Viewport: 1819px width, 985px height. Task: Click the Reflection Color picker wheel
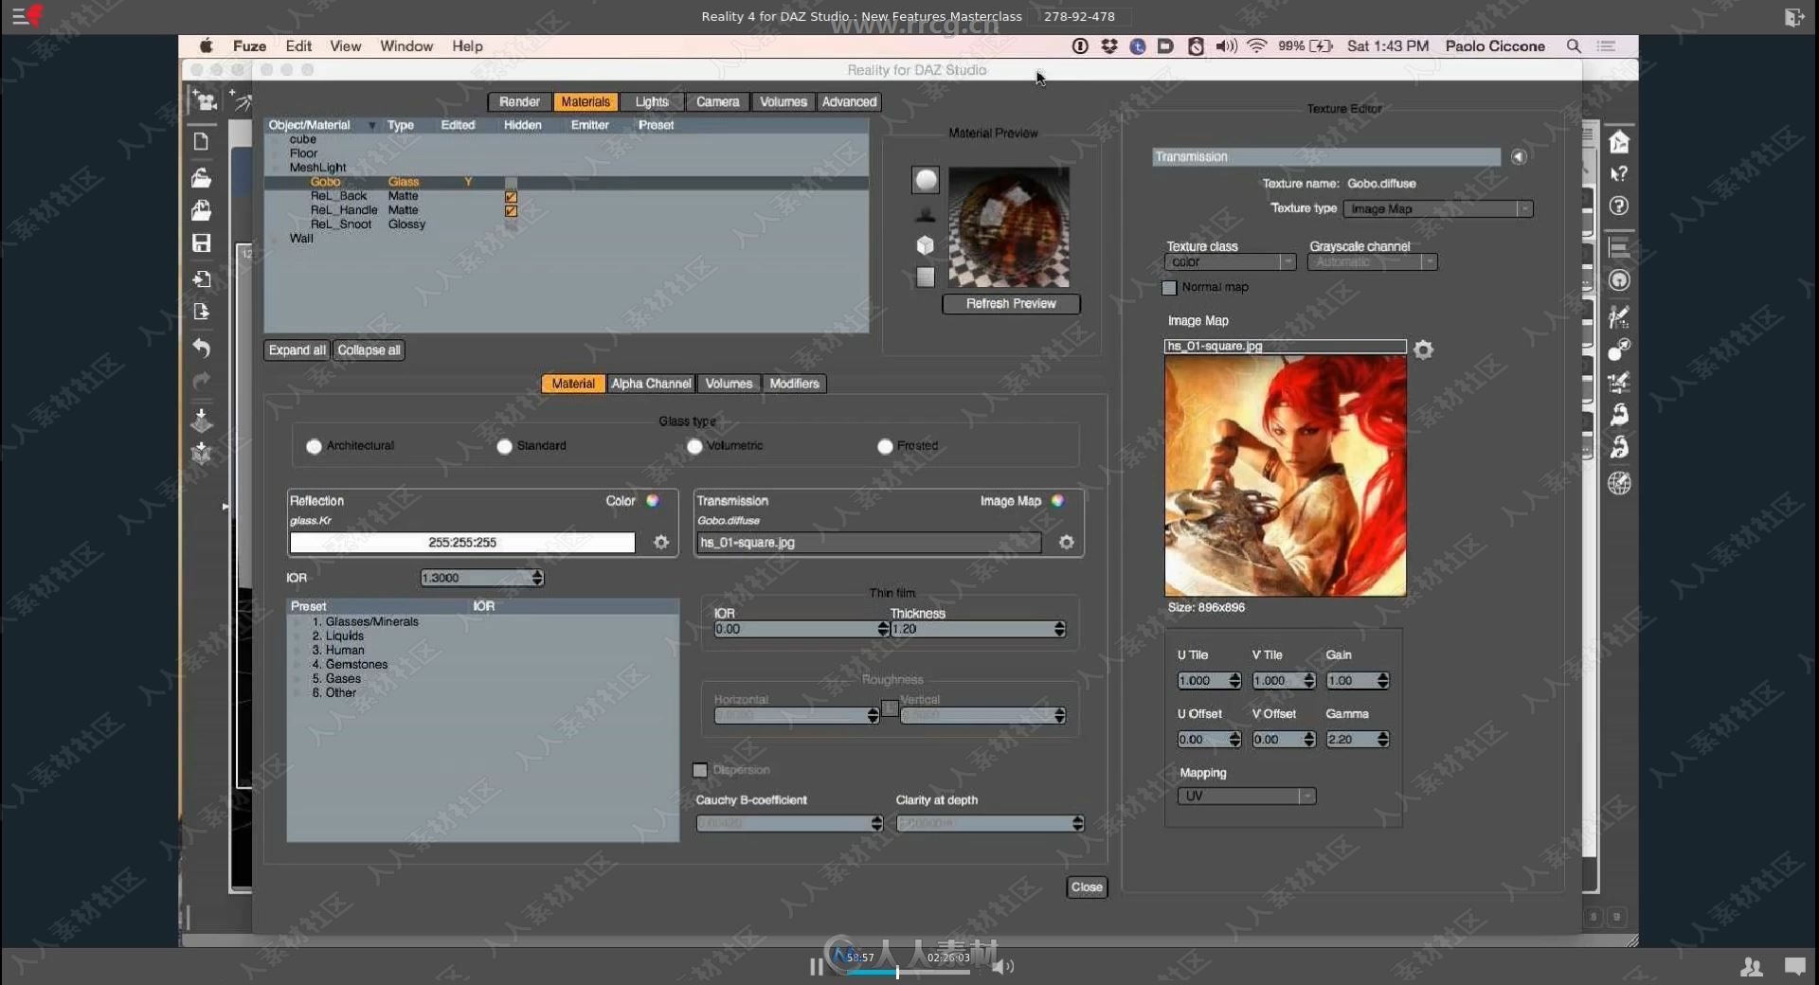[653, 501]
